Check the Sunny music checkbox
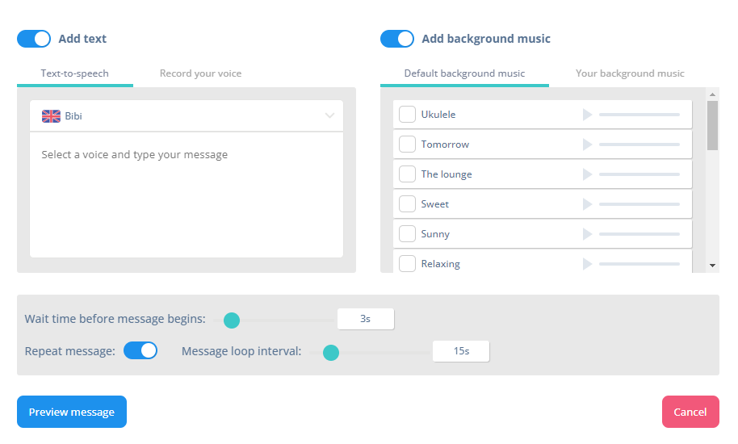The width and height of the screenshot is (738, 444). [x=407, y=234]
